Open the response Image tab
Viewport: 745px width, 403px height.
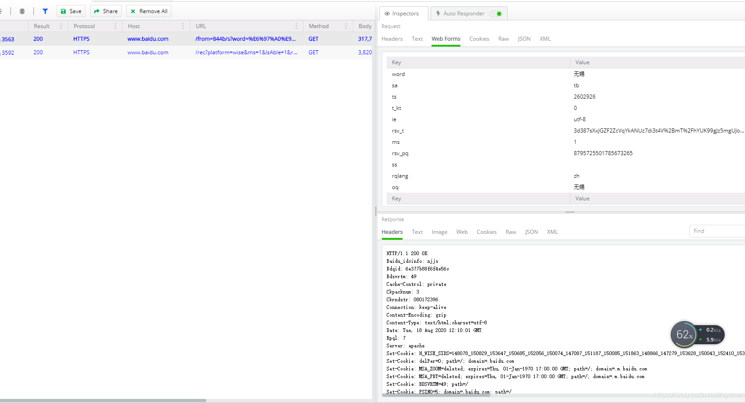coord(439,232)
